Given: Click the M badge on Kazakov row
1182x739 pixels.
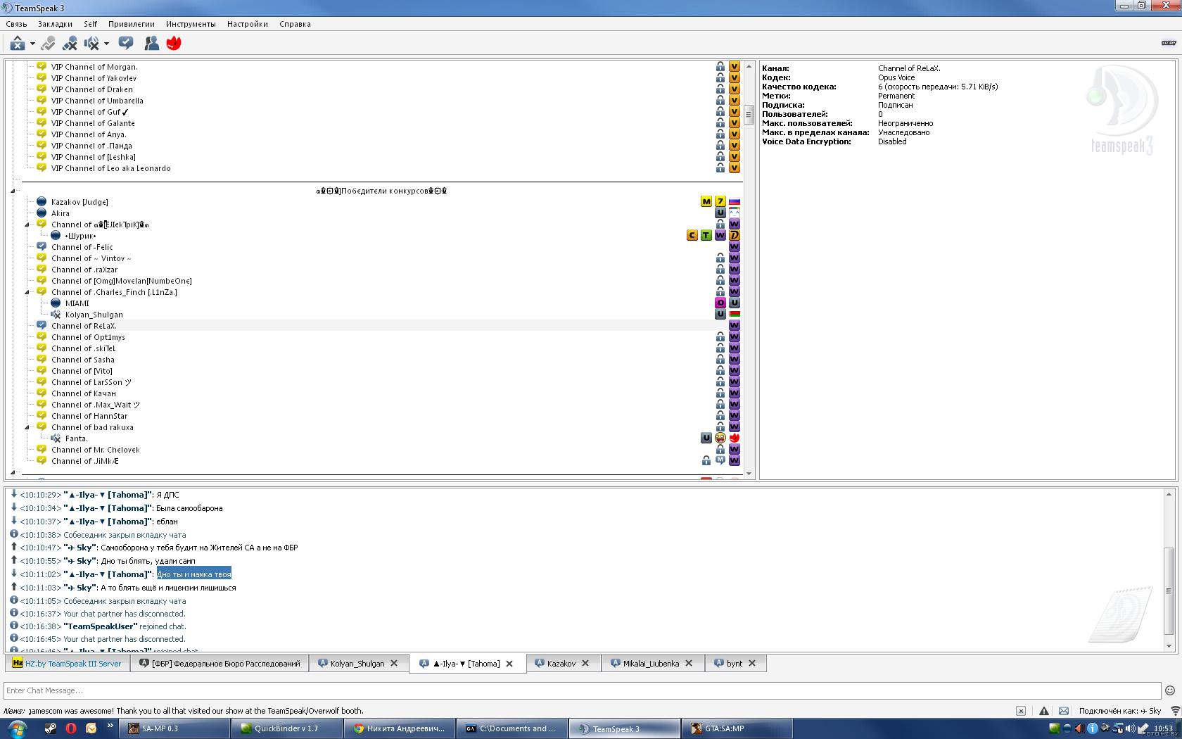Looking at the screenshot, I should click(706, 202).
